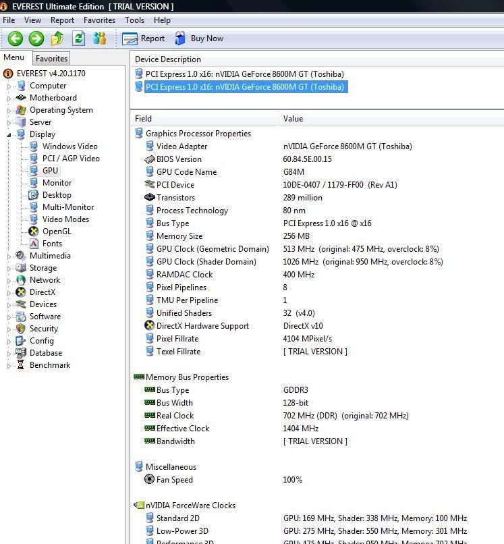
Task: Expand the Motherboard tree node
Action: (9, 98)
